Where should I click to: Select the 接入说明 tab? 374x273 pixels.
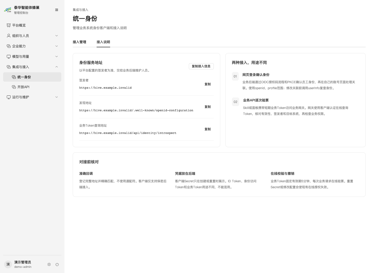click(103, 42)
